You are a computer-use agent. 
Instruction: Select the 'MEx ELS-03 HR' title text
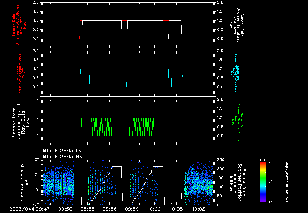pos(63,157)
